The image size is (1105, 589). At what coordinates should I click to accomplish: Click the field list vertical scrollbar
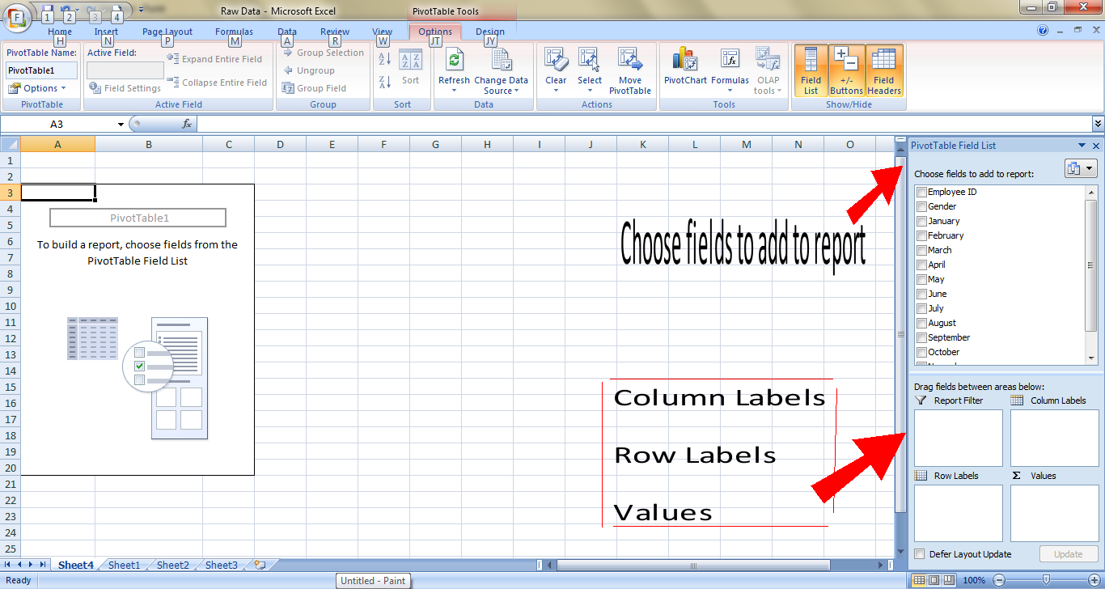coord(1090,265)
